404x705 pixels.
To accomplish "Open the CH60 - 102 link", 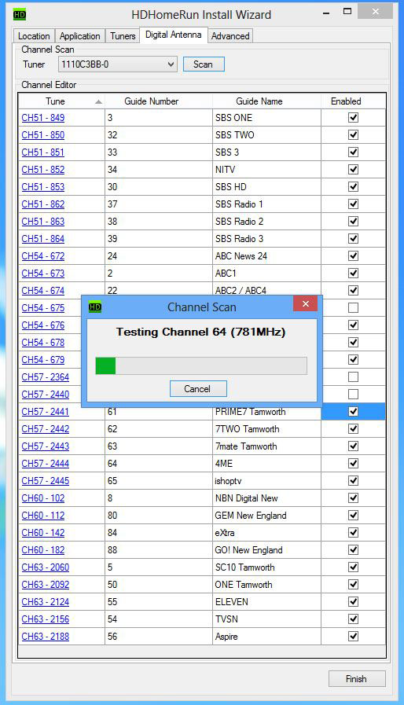I will [43, 498].
